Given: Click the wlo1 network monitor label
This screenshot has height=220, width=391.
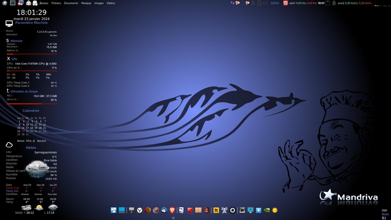Looking at the screenshot, I should [292, 3].
